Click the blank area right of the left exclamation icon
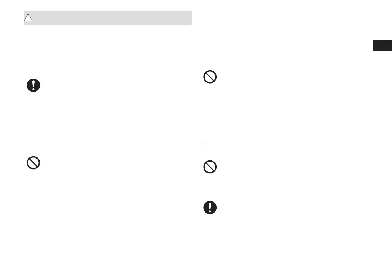 point(114,86)
